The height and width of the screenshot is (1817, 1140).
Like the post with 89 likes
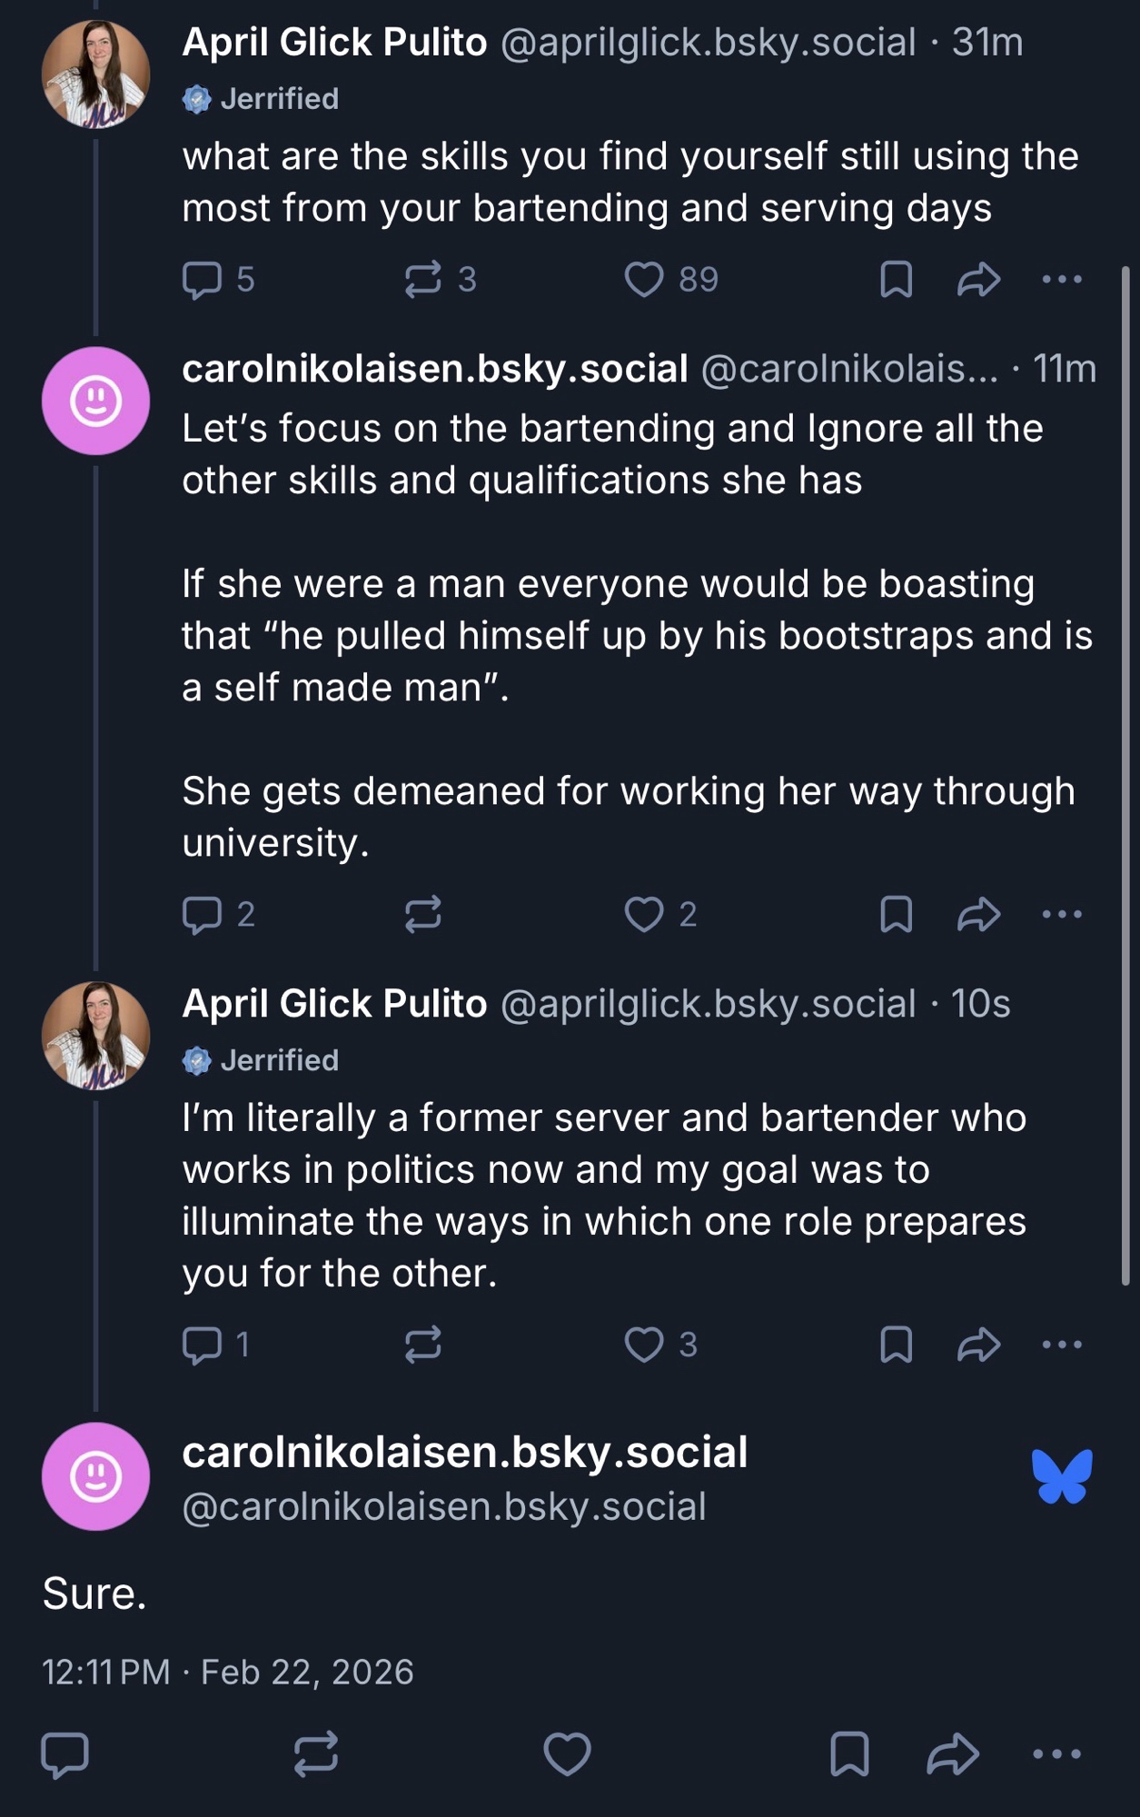pos(644,279)
